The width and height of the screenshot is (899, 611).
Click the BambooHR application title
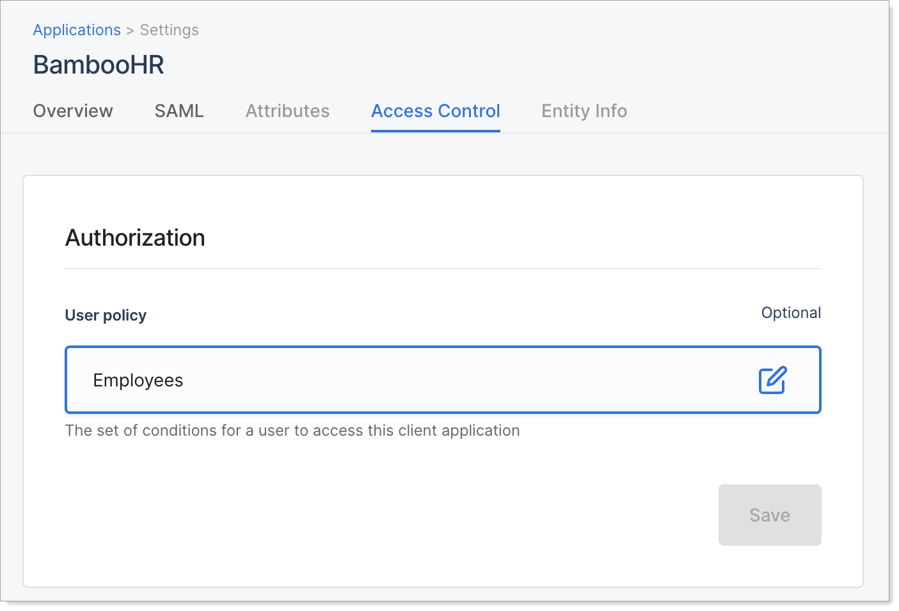pos(99,65)
